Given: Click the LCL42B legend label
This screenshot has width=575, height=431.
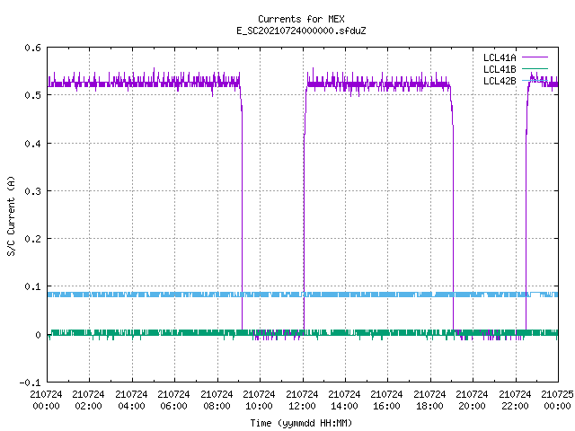Looking at the screenshot, I should tap(500, 81).
